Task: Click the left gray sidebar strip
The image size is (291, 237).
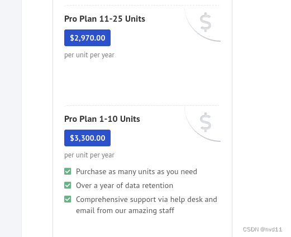Action: click(x=11, y=119)
